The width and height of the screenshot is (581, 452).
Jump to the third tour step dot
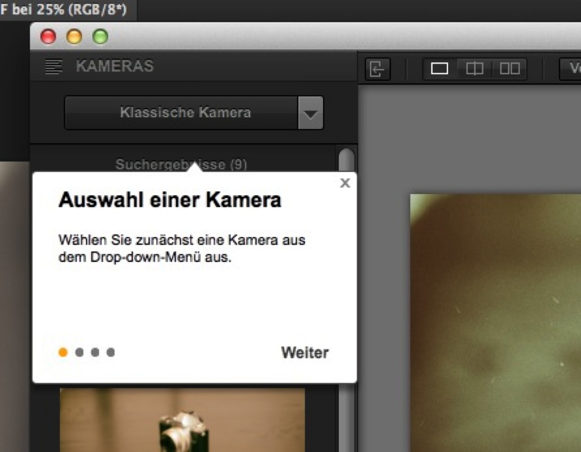[x=95, y=352]
